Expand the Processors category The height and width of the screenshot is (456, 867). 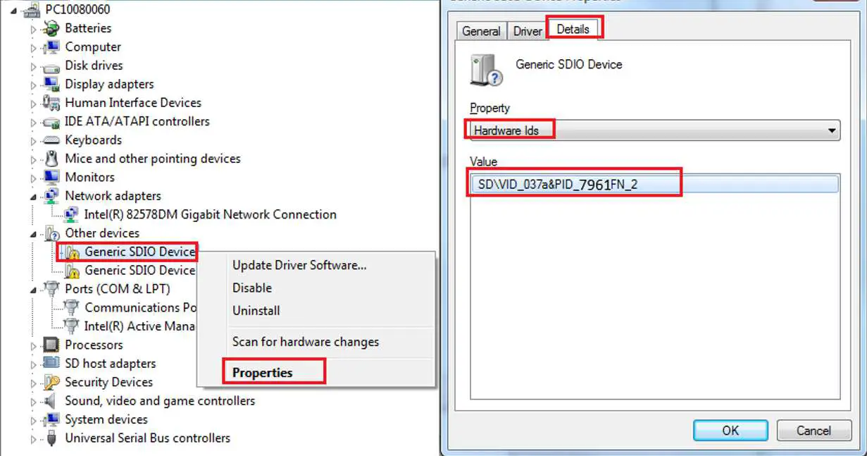[32, 345]
